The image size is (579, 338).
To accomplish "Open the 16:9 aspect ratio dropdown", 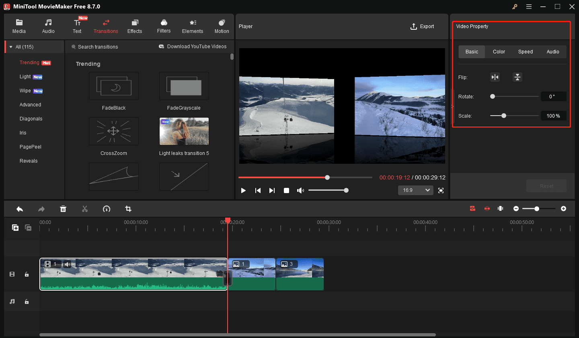I will pyautogui.click(x=416, y=190).
